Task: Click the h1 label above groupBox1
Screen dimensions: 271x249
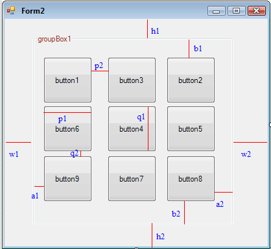Action: (155, 31)
